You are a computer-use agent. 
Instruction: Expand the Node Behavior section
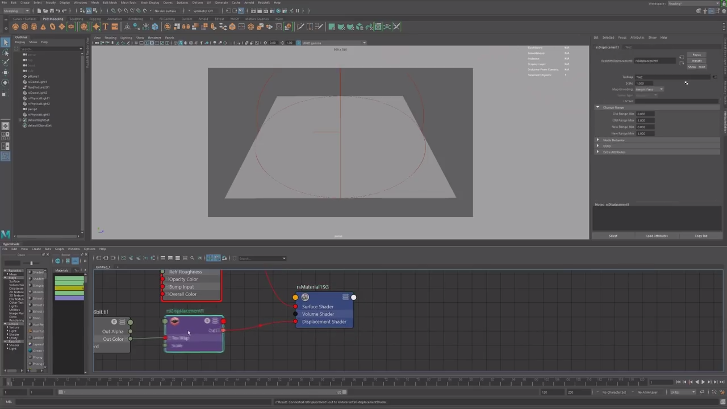click(x=598, y=140)
